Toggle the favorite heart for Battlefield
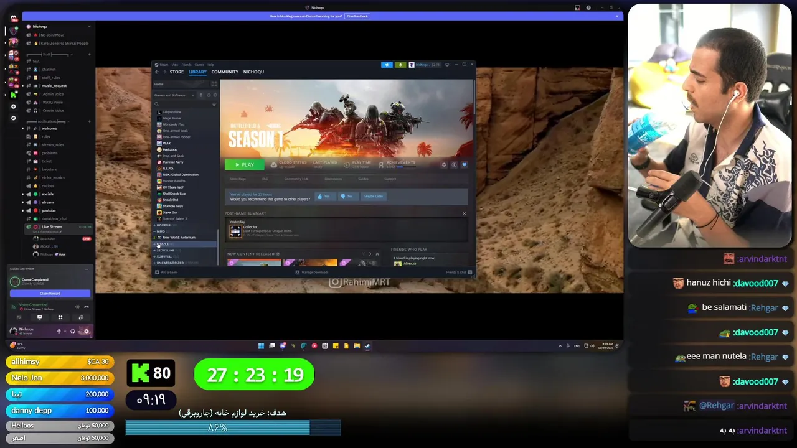Viewport: 797px width, 448px height. pos(464,165)
